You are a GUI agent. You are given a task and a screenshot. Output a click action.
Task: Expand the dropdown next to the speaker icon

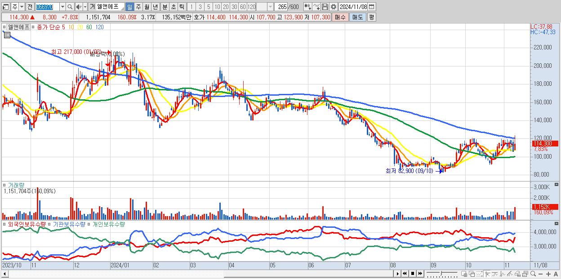point(85,7)
